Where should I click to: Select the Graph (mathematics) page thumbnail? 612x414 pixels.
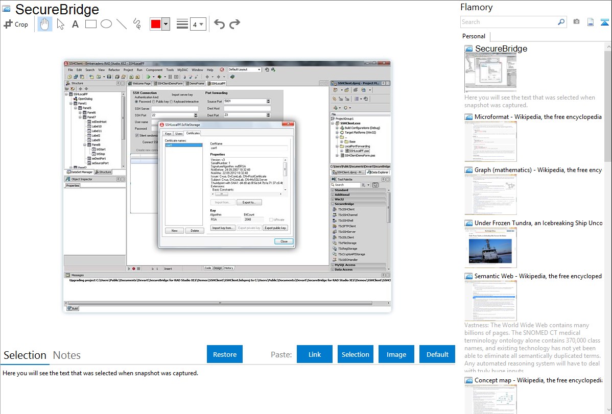point(490,194)
